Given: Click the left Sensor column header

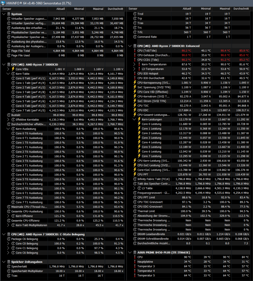Looking at the screenshot, I should pyautogui.click(x=24, y=9).
